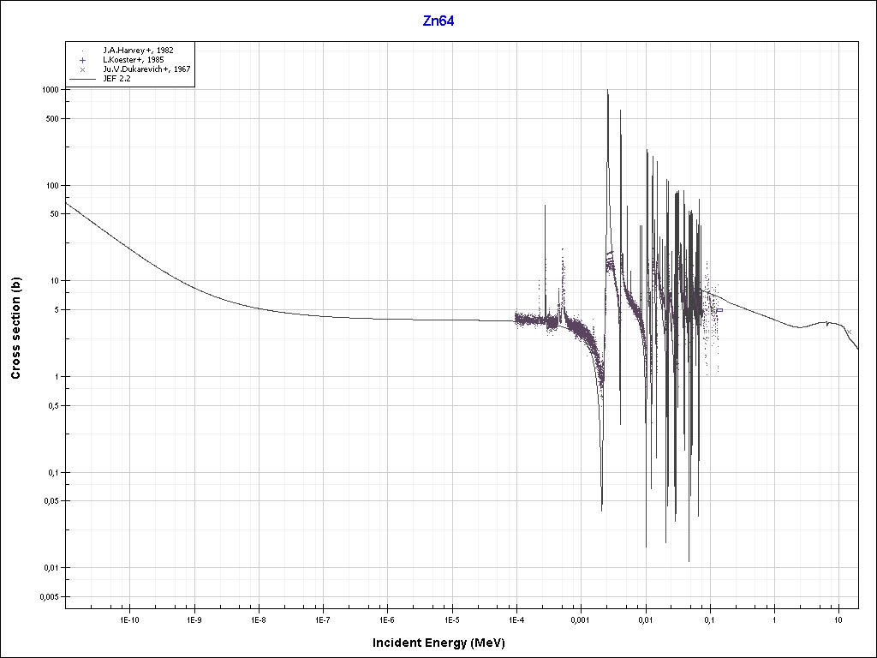Click the 10 tick label on x-axis
The image size is (877, 658).
coord(838,619)
